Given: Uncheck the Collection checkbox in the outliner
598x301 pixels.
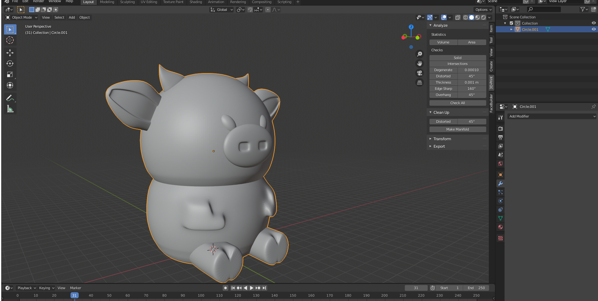Looking at the screenshot, I should (511, 23).
